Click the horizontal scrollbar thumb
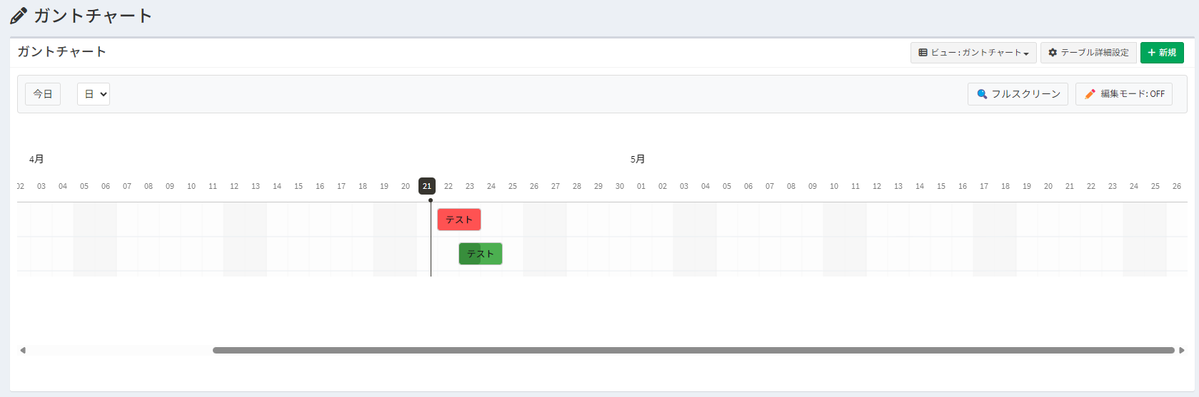The image size is (1199, 397). tap(693, 350)
